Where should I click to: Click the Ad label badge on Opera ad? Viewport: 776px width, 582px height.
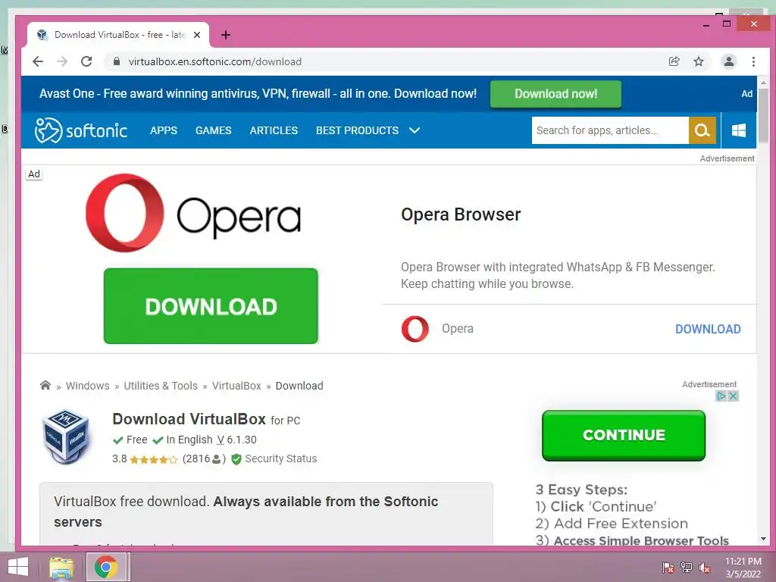pyautogui.click(x=33, y=174)
